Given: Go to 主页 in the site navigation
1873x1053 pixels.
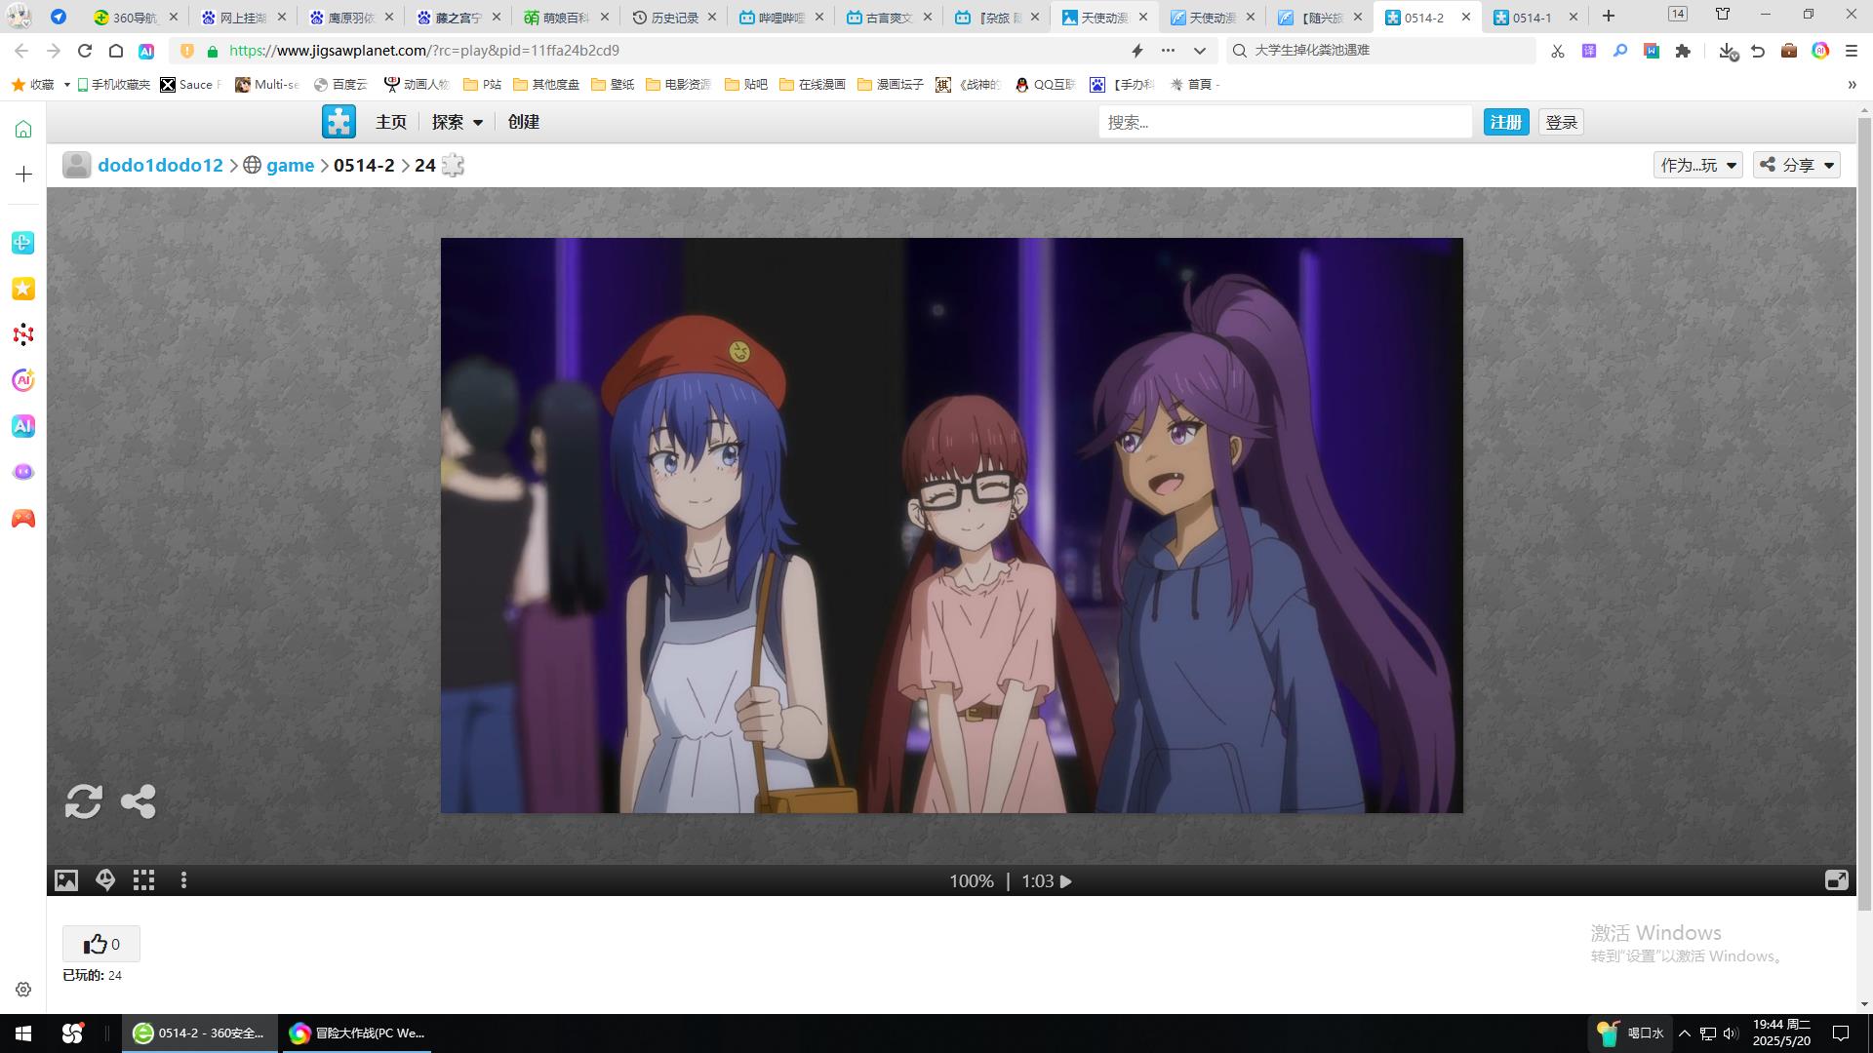Looking at the screenshot, I should (x=391, y=122).
